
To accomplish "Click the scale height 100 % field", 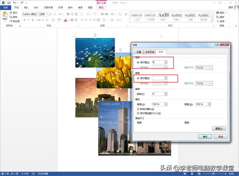I will (x=158, y=104).
